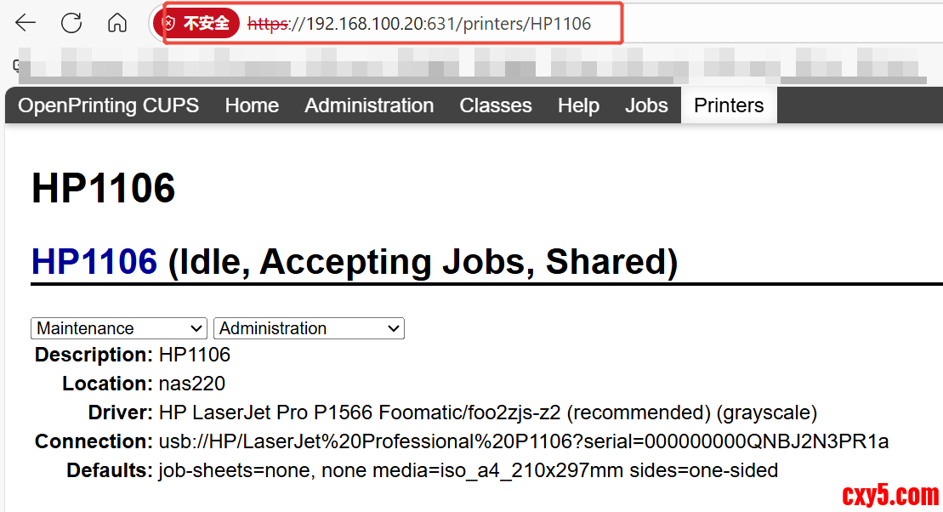Viewport: 943px width, 512px height.
Task: Open the Help tab
Action: (578, 105)
